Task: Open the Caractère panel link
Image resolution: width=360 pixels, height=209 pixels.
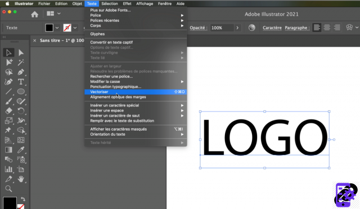Action: click(272, 27)
